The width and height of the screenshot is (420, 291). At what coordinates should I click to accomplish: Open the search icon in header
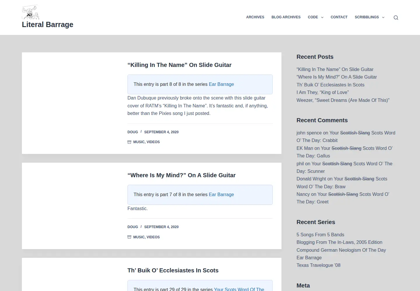click(x=396, y=17)
